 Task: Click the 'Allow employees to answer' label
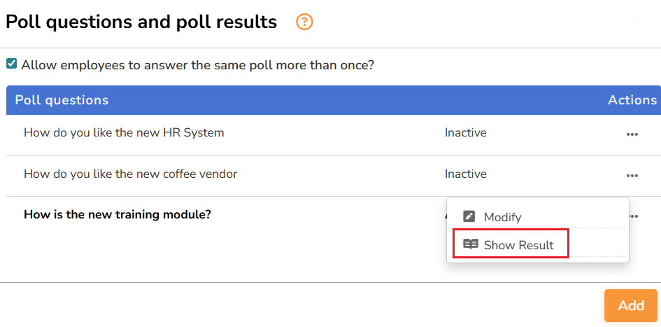click(198, 65)
